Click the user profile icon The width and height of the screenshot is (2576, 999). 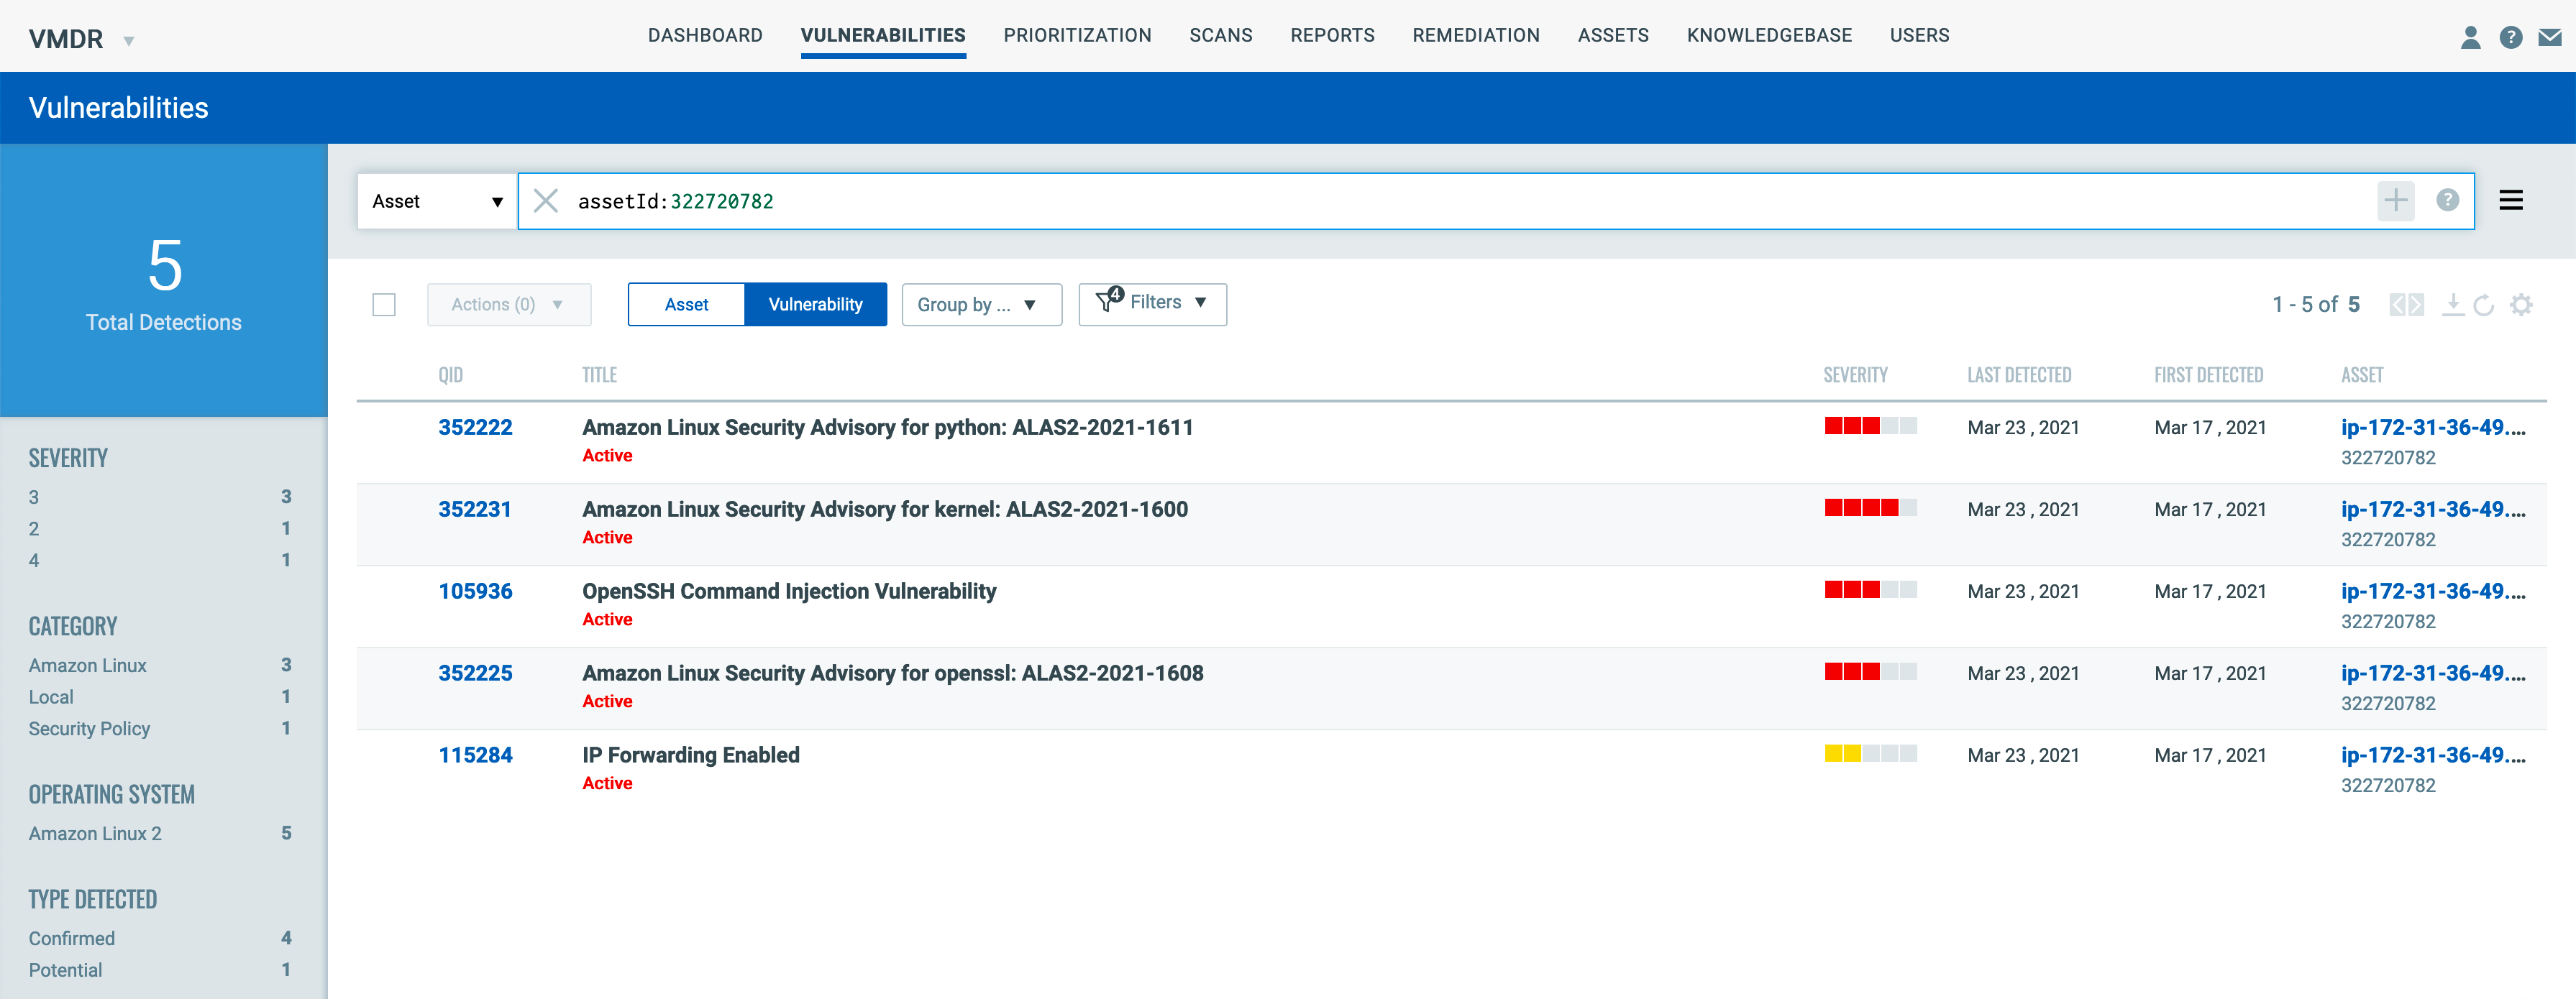pos(2470,37)
